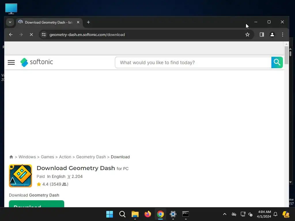Click the 'Download Geometry Dash for PC' heading
This screenshot has height=221, width=295.
coord(82,168)
